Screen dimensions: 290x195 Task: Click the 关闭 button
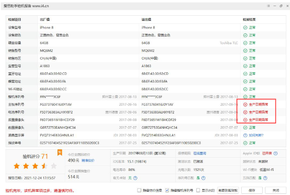point(276,190)
